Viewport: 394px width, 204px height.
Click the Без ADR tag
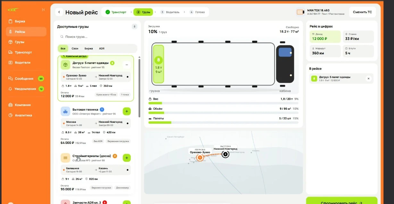click(98, 141)
